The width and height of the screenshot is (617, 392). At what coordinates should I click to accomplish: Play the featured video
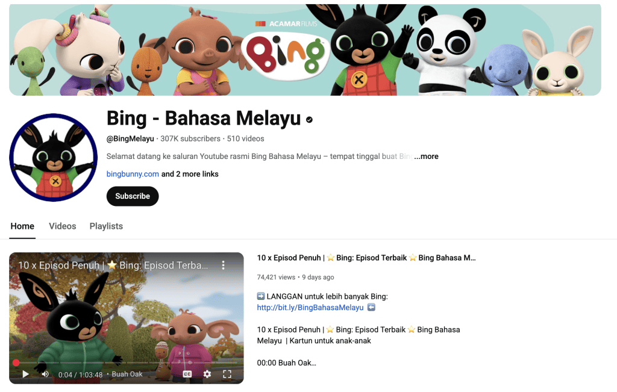[25, 374]
